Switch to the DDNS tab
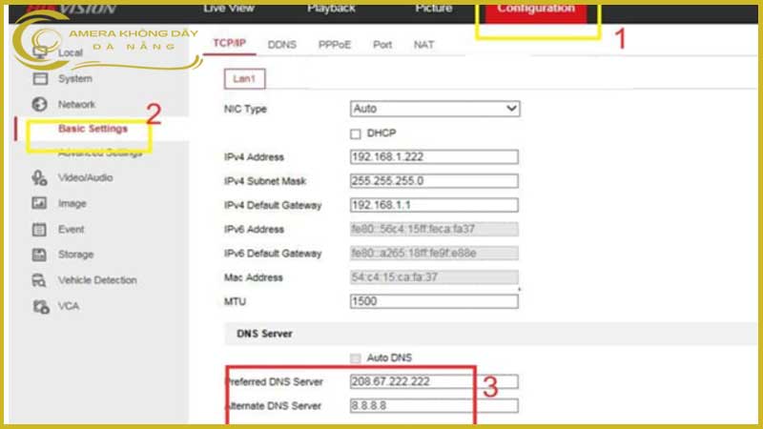The image size is (763, 429). pos(282,45)
